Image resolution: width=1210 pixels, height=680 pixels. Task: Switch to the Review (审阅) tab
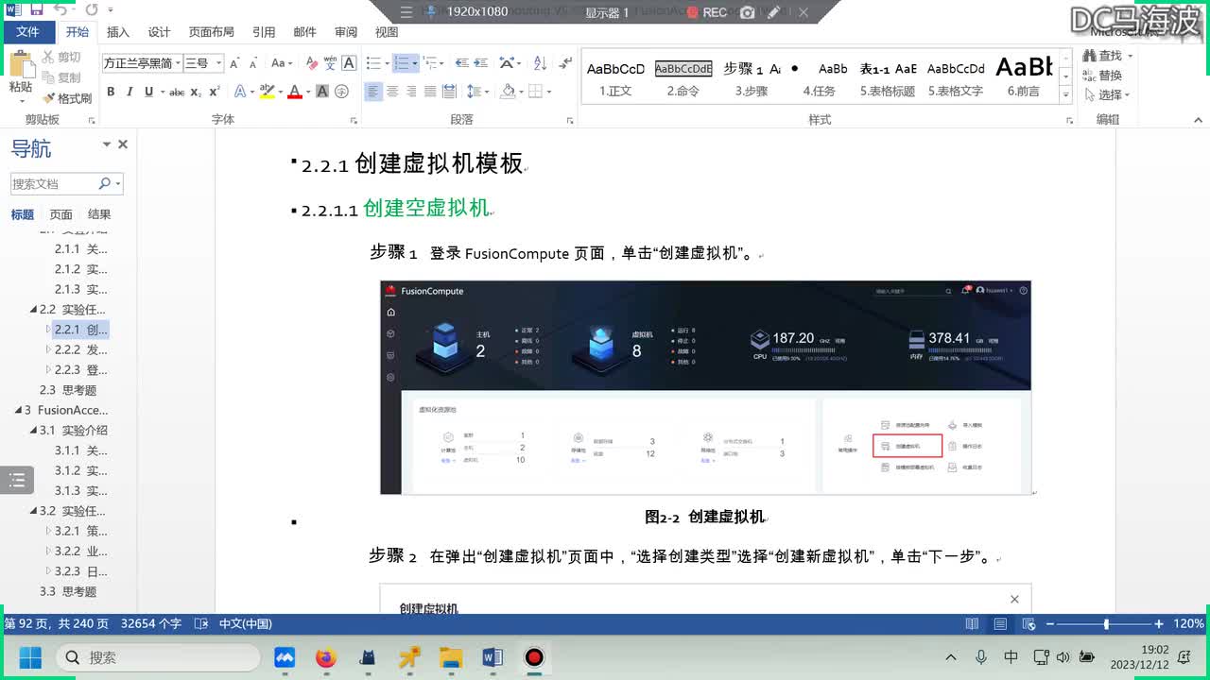click(x=346, y=32)
